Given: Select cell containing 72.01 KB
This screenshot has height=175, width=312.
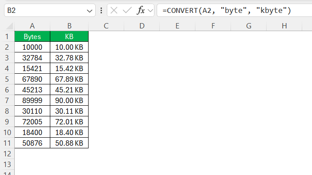Looking at the screenshot, I should [x=69, y=122].
